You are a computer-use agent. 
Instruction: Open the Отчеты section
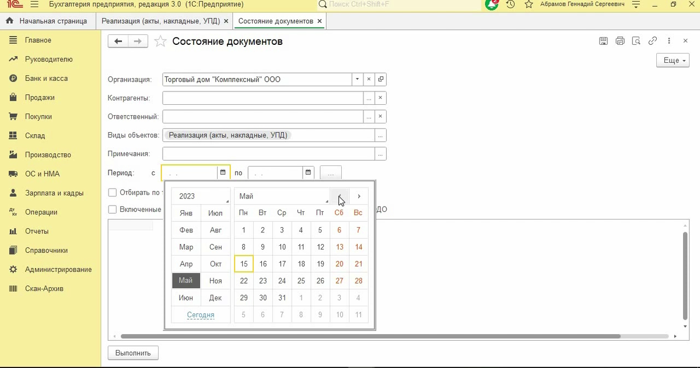tap(50, 231)
